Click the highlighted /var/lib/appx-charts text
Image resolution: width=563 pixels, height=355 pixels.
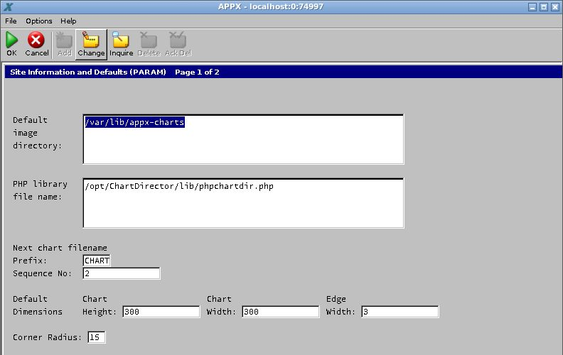click(134, 122)
